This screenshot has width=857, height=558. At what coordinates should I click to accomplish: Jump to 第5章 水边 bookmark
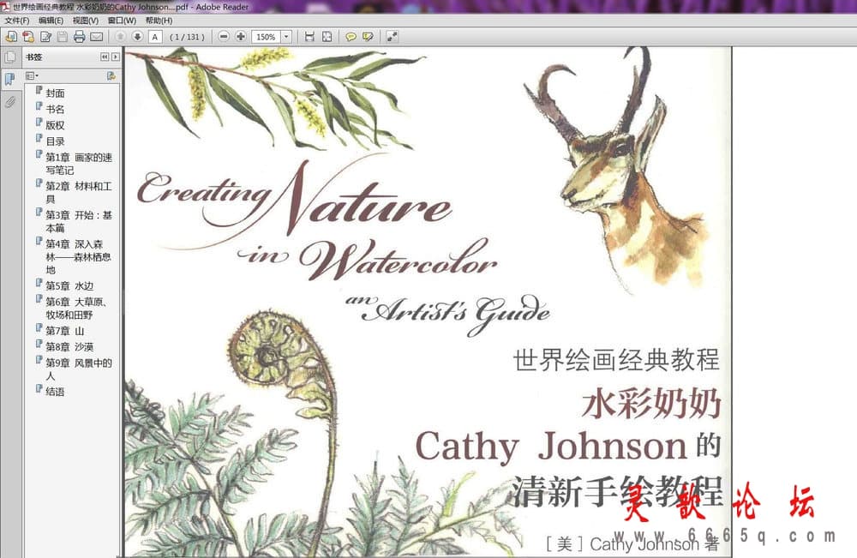(x=69, y=285)
